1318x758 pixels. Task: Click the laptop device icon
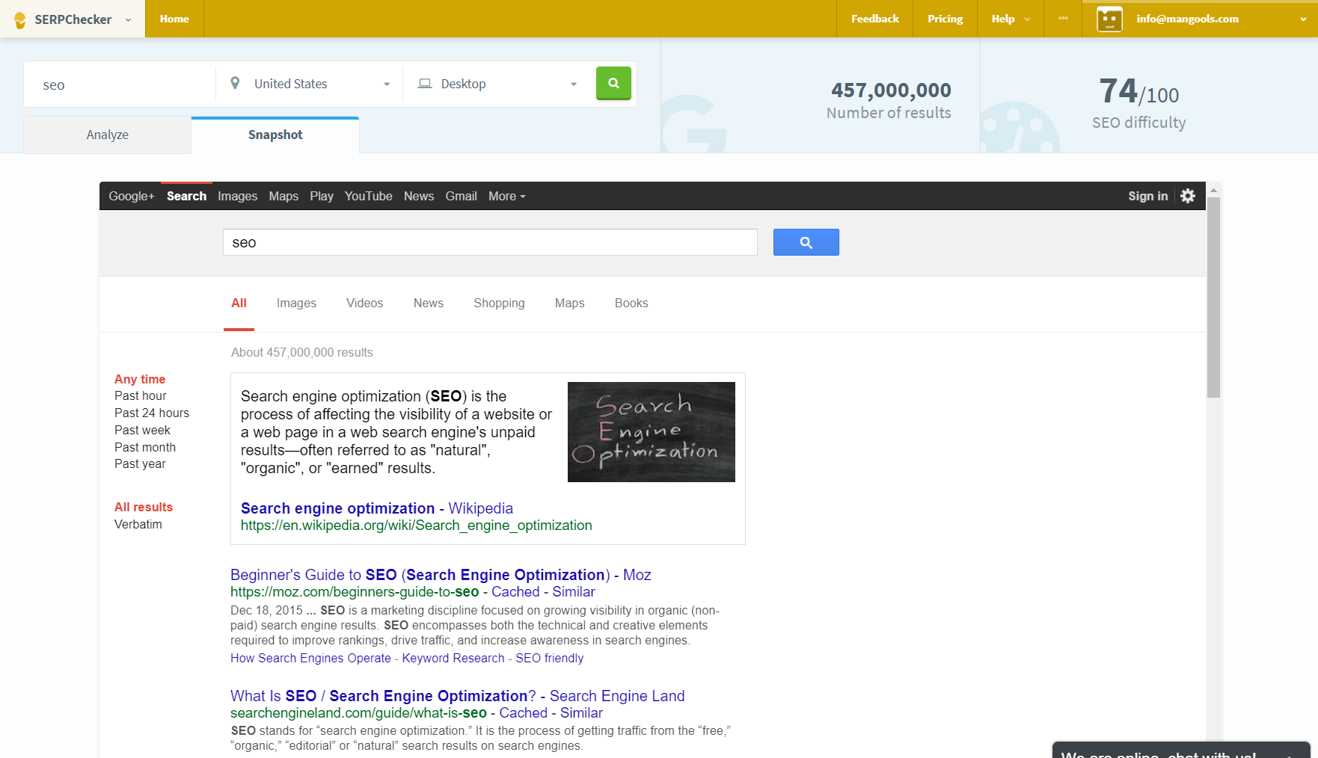point(425,84)
